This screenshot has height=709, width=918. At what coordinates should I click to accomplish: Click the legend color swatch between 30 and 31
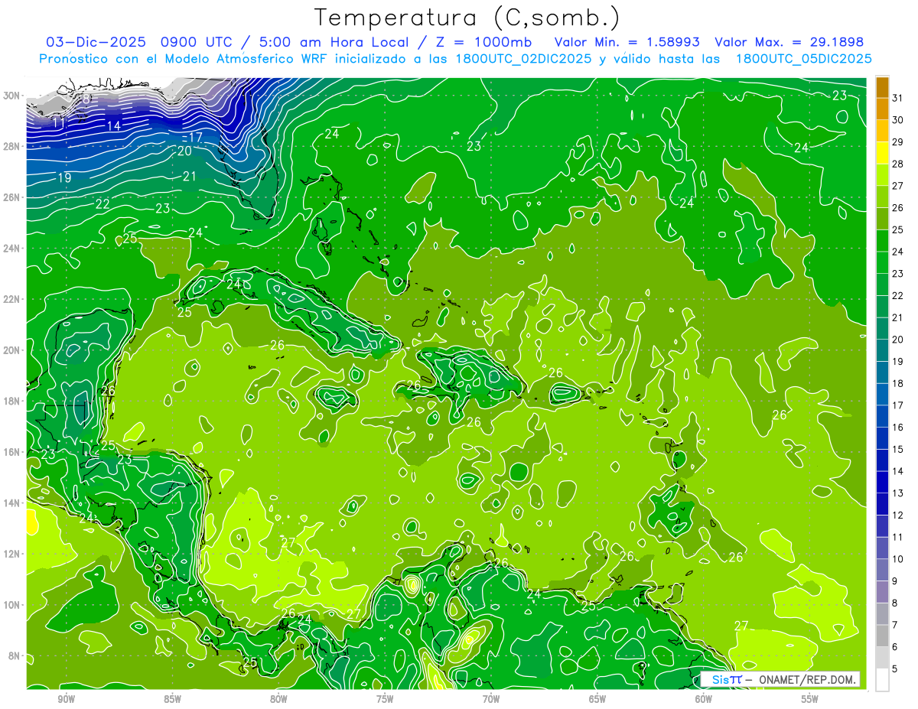(882, 109)
